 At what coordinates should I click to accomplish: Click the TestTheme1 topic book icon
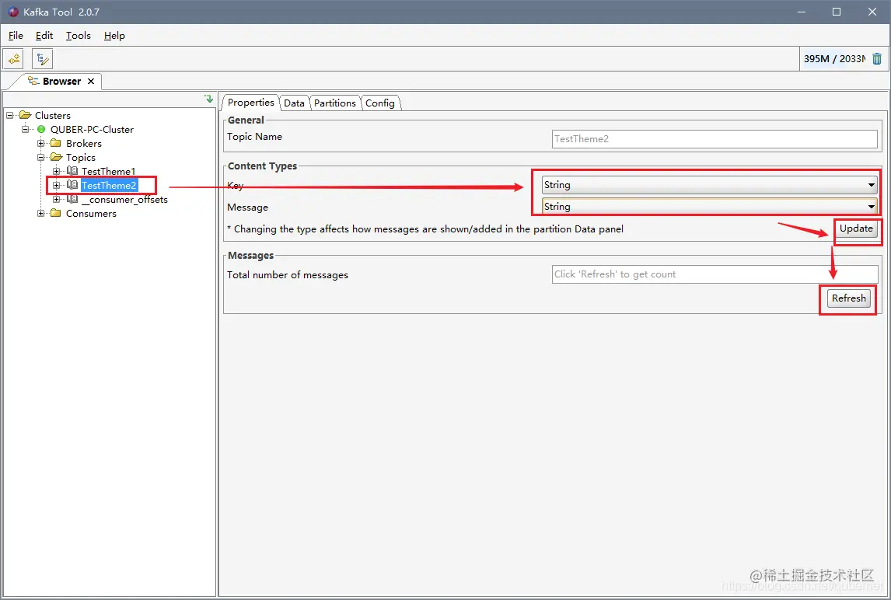click(72, 171)
